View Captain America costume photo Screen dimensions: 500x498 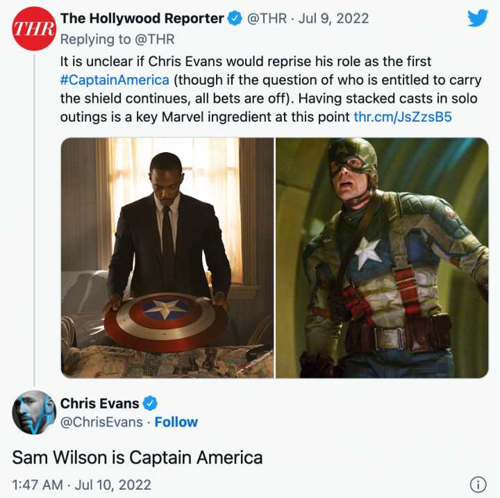pyautogui.click(x=382, y=258)
